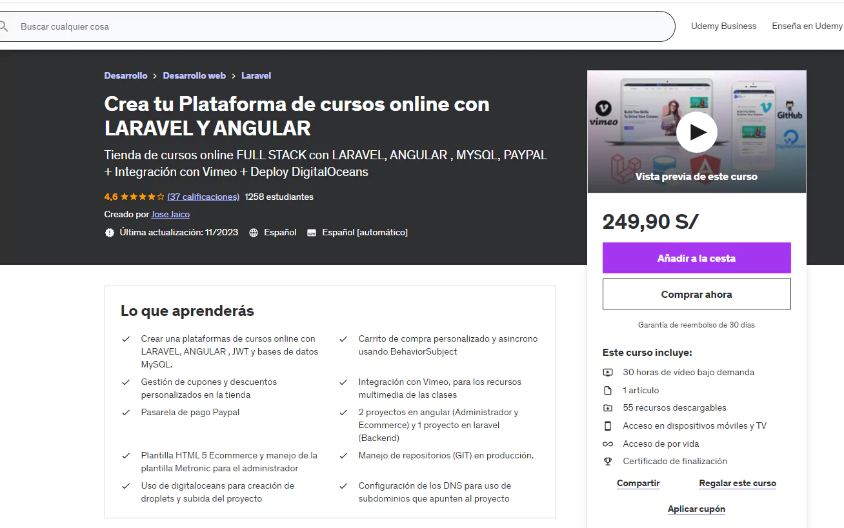
Task: Click the closed captions icon for subtitles
Action: pyautogui.click(x=311, y=232)
